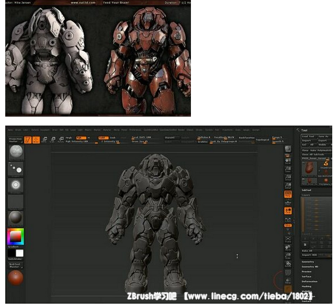334x306 pixels.
Task: Expand the Deformation section
Action: tap(309, 281)
